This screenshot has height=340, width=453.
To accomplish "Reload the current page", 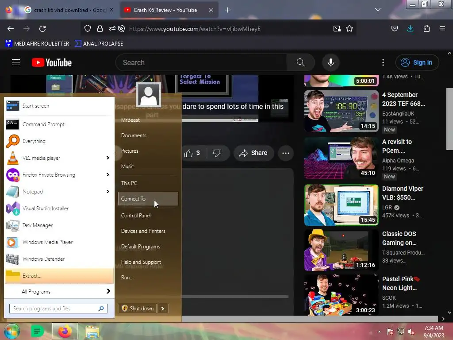I will click(x=42, y=29).
